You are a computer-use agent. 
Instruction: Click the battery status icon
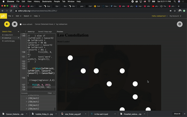click(154, 2)
